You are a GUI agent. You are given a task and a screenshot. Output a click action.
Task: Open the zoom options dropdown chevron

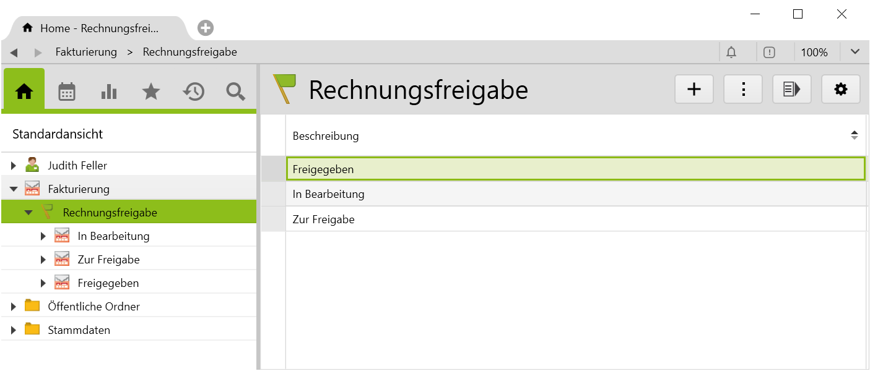pos(855,52)
